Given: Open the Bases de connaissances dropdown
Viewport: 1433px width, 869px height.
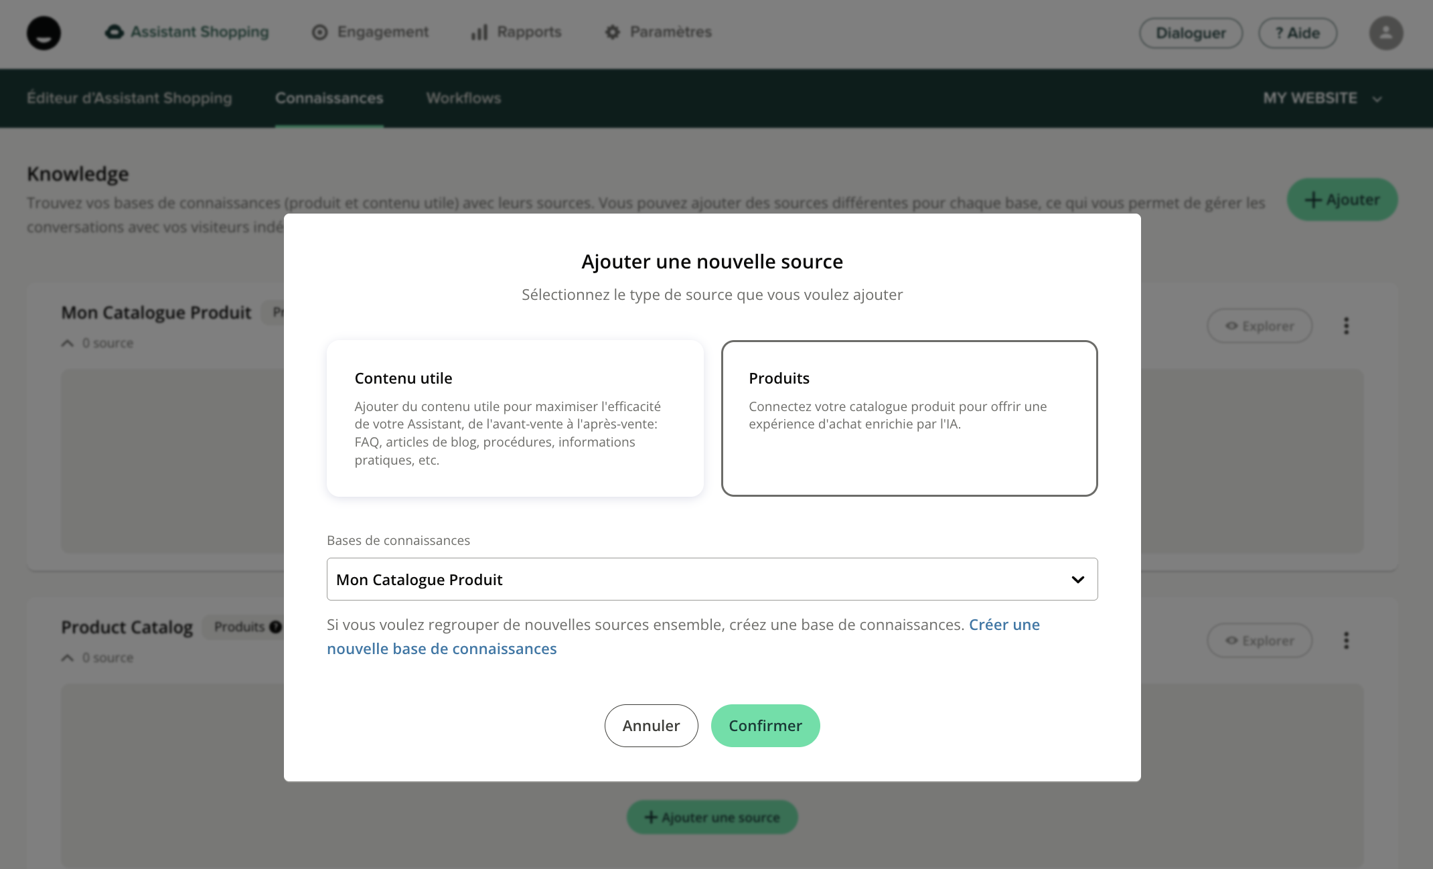Looking at the screenshot, I should tap(712, 579).
